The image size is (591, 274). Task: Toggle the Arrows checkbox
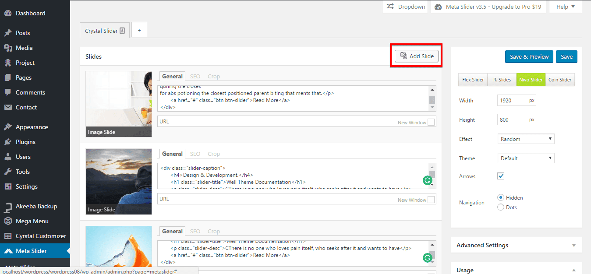pyautogui.click(x=501, y=176)
